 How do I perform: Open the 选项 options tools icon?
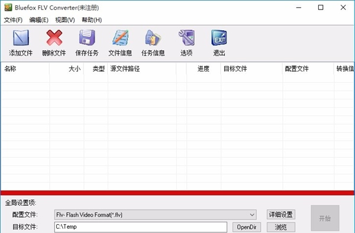(x=186, y=38)
